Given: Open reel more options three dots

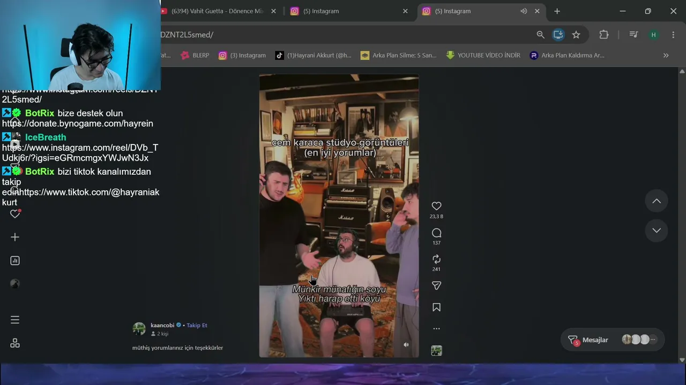Looking at the screenshot, I should (436, 329).
